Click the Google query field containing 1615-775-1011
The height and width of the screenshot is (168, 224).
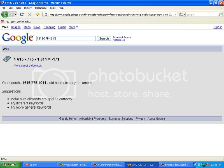coord(66,39)
